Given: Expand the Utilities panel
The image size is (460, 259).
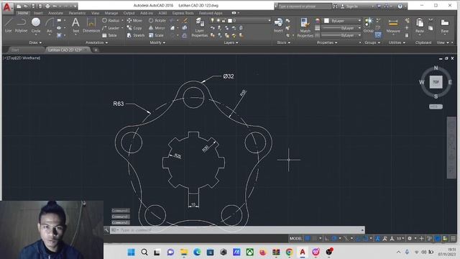Looking at the screenshot, I should (x=397, y=42).
